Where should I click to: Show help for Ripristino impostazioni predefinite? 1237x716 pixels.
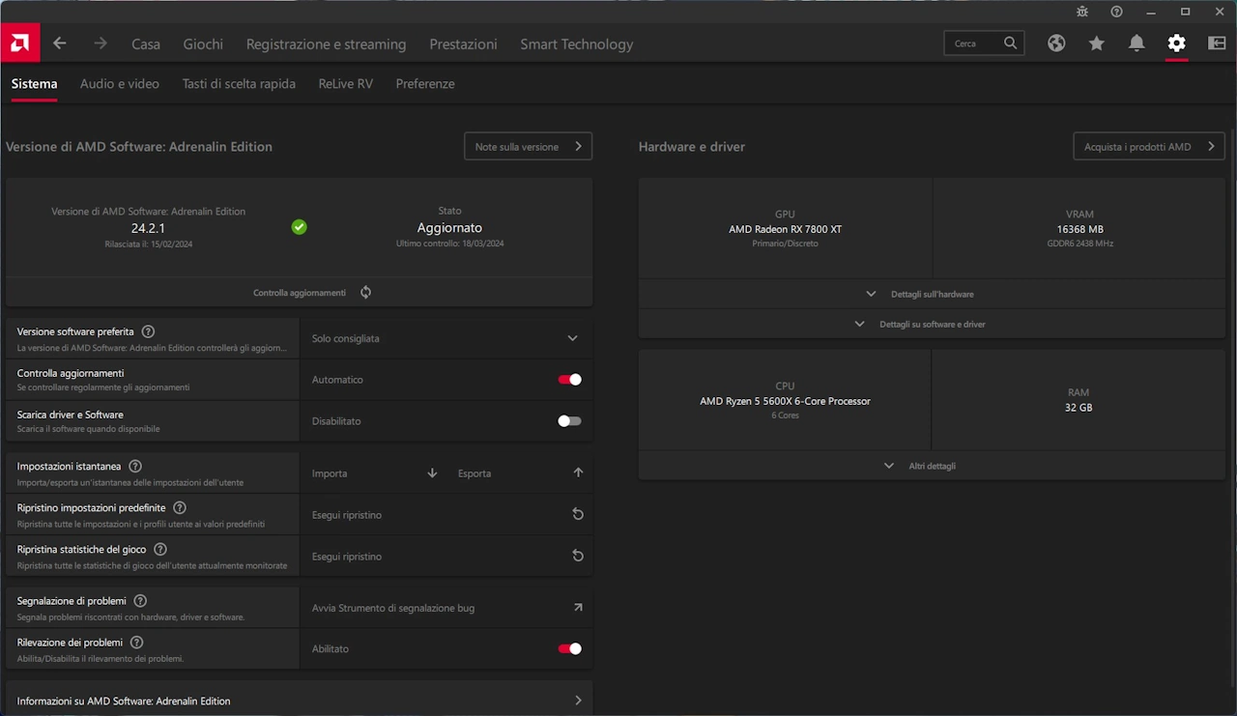pos(180,507)
